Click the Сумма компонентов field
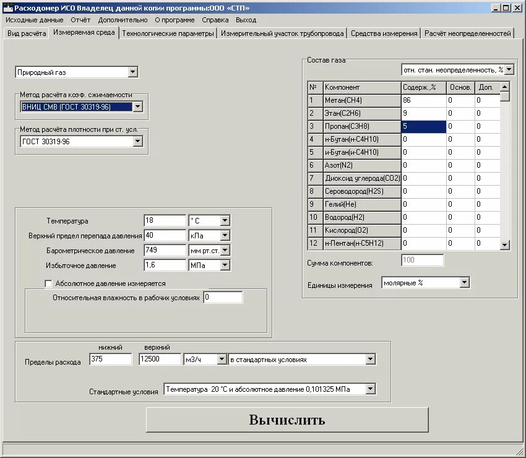 (422, 260)
